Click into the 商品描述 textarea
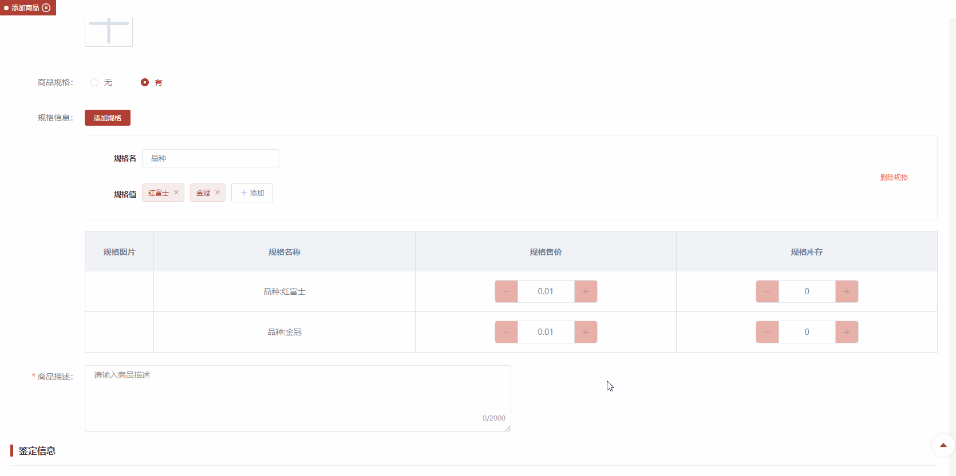Viewport: 956px width, 476px height. (298, 398)
